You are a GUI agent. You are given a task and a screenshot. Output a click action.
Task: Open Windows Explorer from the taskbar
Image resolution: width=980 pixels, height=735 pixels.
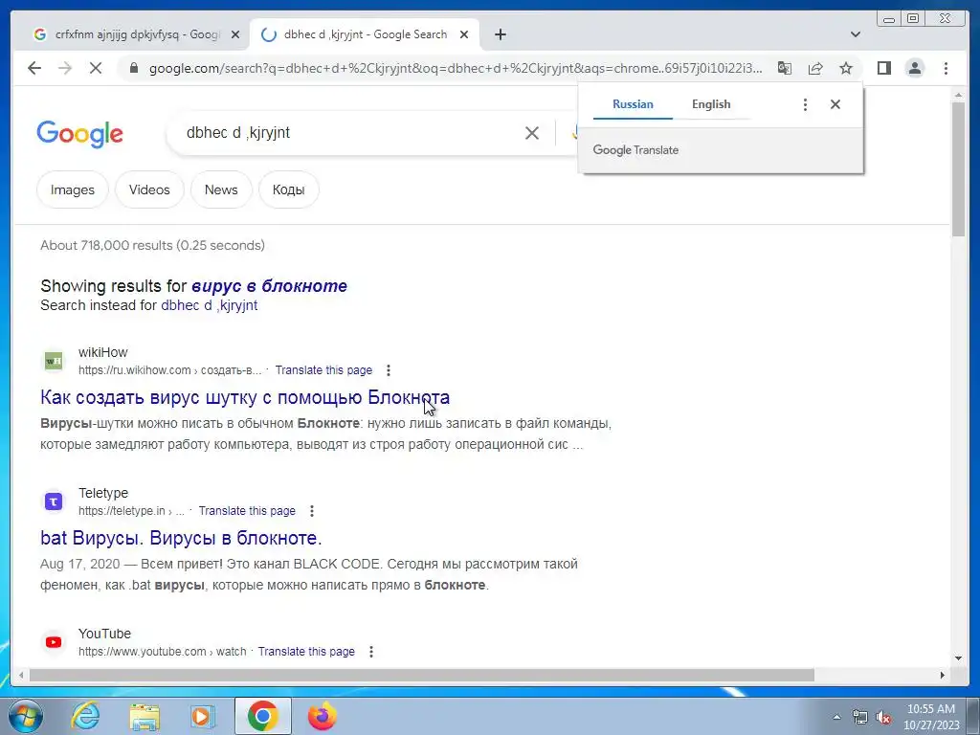145,717
